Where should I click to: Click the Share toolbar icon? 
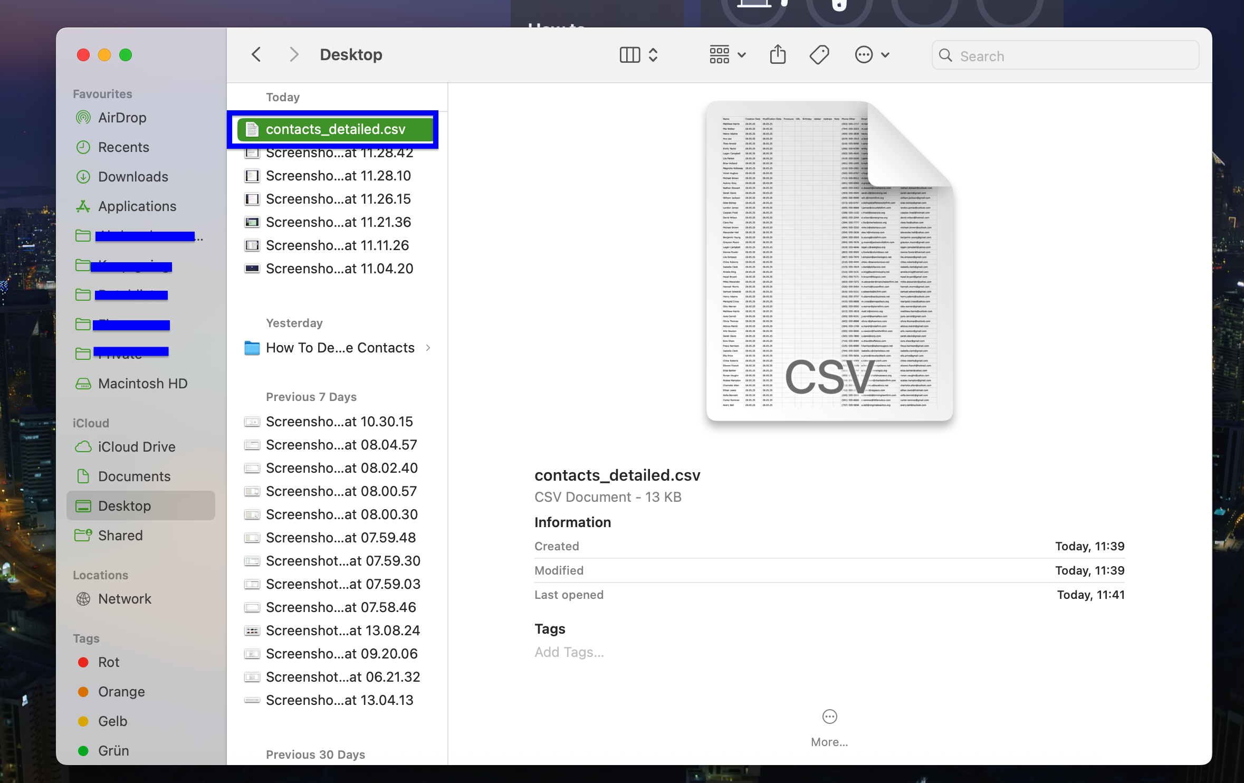(x=778, y=54)
